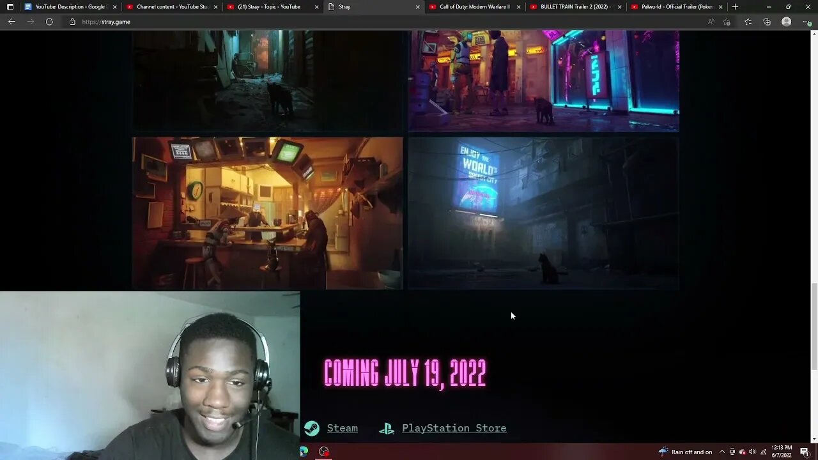Open the notification center icon
Viewport: 818px width, 460px height.
tap(804, 452)
